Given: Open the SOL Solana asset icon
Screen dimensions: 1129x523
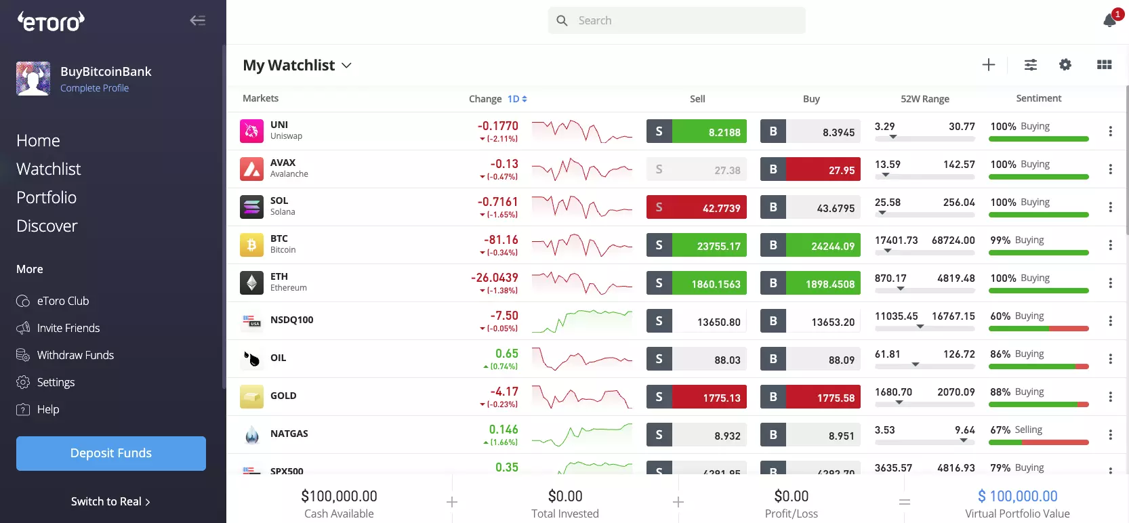Looking at the screenshot, I should tap(251, 207).
